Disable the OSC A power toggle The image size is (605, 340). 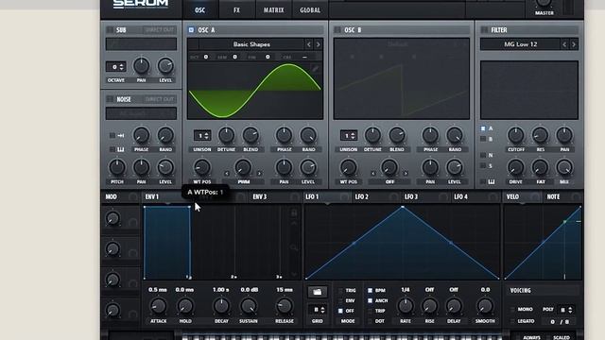pyautogui.click(x=191, y=29)
